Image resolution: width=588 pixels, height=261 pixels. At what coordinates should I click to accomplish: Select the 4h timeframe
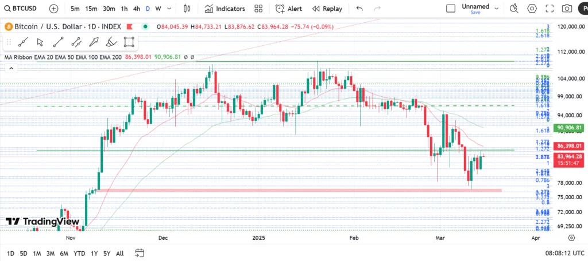tap(137, 9)
